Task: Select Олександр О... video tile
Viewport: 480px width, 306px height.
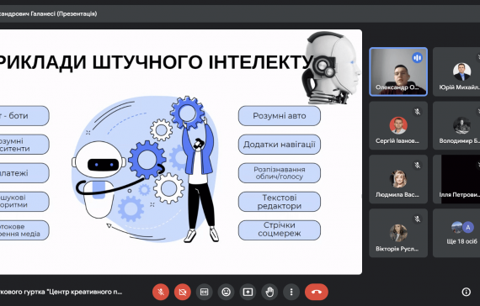Action: [398, 71]
